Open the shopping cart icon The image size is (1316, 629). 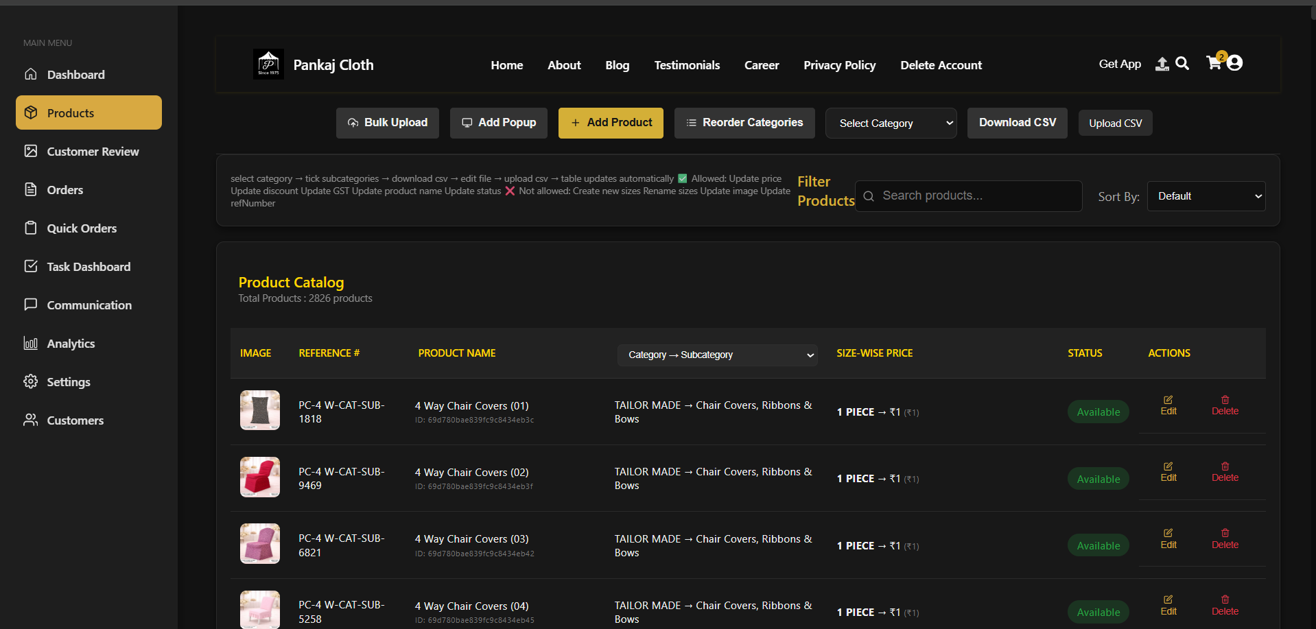coord(1214,63)
